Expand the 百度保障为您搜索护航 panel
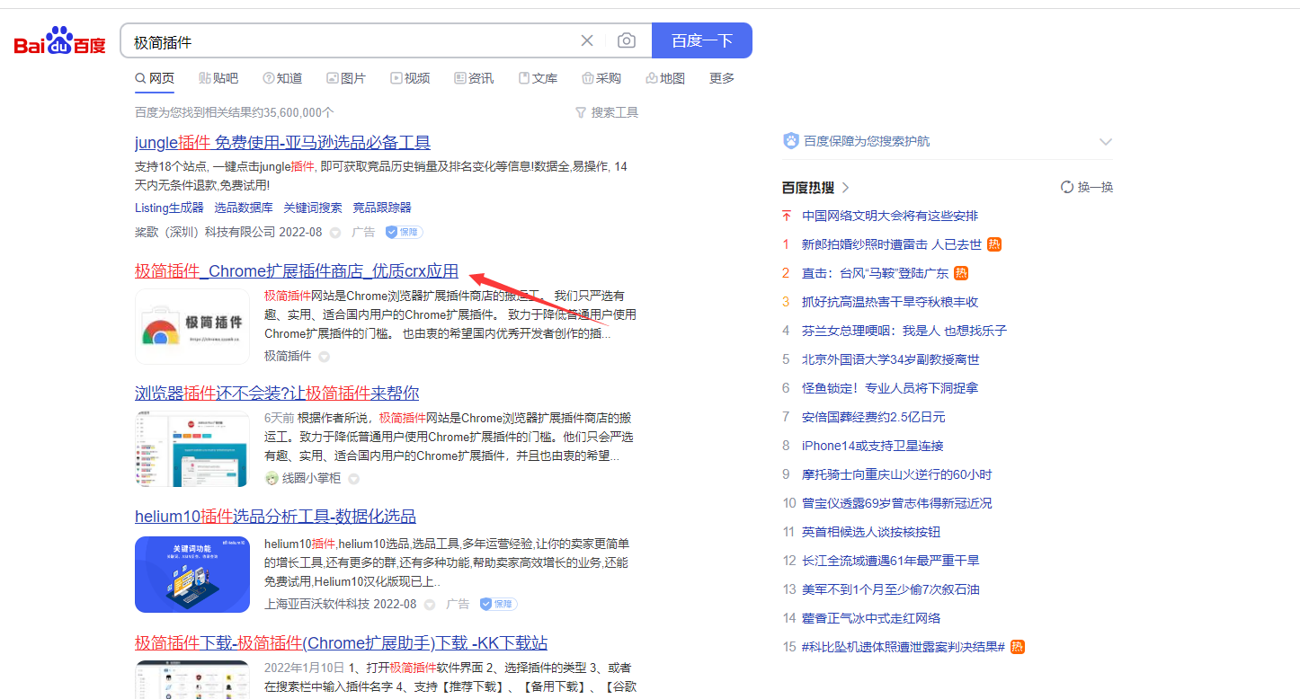 point(1106,142)
